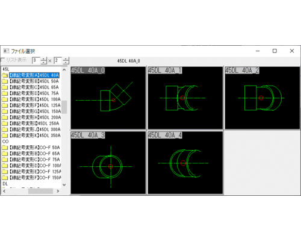301x241 pixels.
Task: Click the column count input field
Action: point(36,61)
